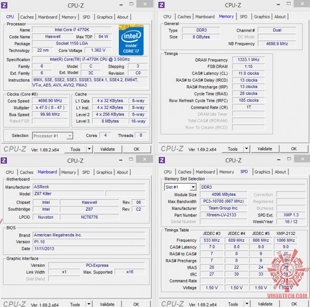The height and width of the screenshot is (307, 310).
Task: Open About tab in Memory window
Action: tap(280, 17)
